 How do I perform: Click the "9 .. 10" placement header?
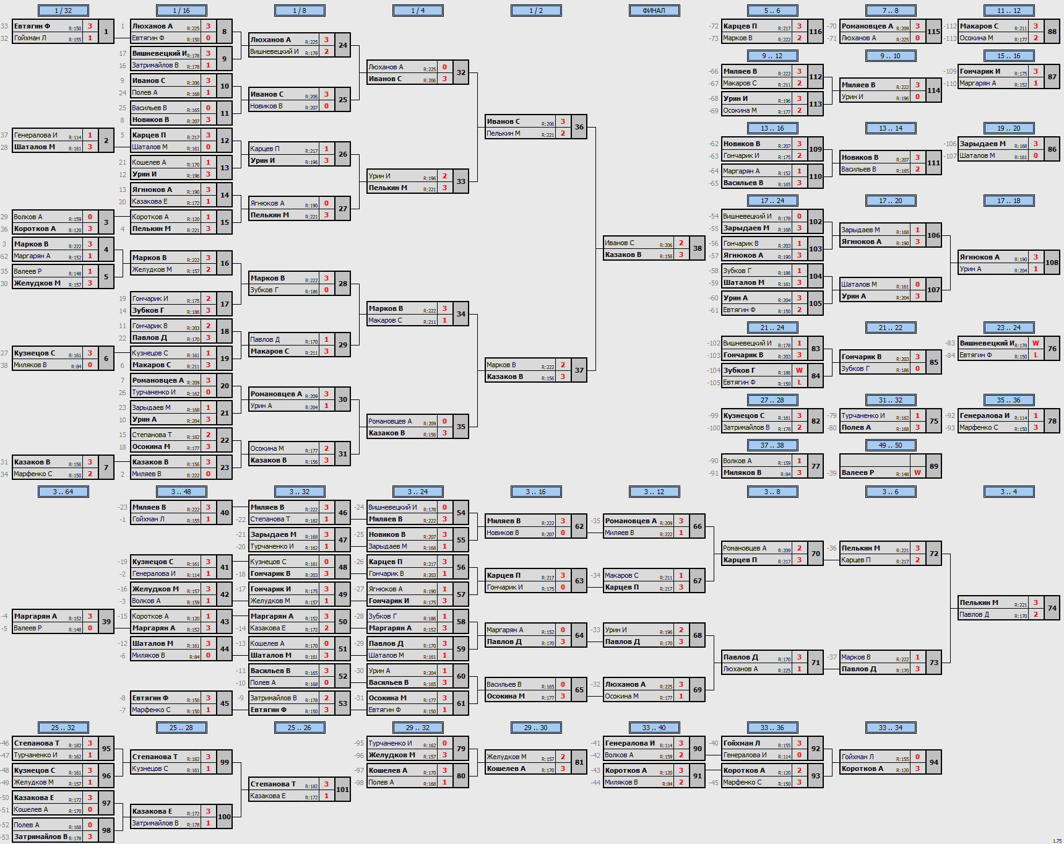[x=891, y=56]
